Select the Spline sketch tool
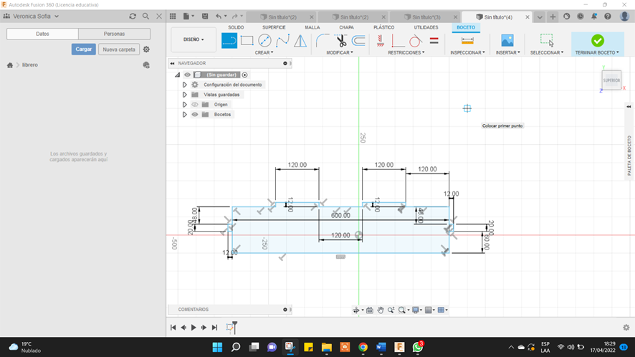Screen dimensions: 635x357 pyautogui.click(x=282, y=41)
